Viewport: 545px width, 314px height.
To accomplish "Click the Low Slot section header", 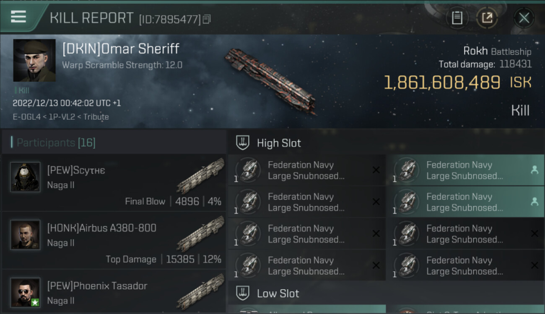I will [278, 293].
